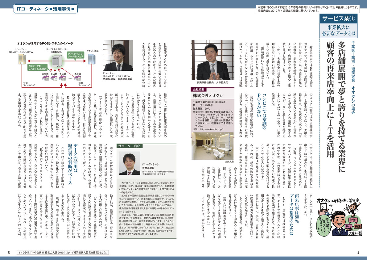
Task: Click the caption 代表取締役社長 大串哲史氏
Action: [x=212, y=82]
